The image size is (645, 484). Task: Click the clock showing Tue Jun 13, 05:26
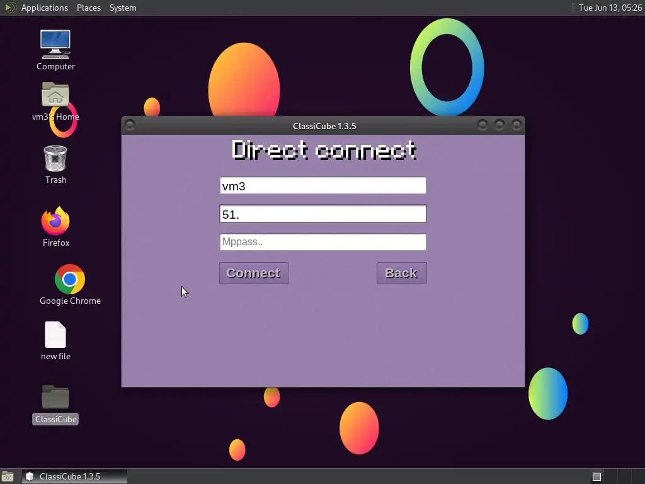(610, 8)
